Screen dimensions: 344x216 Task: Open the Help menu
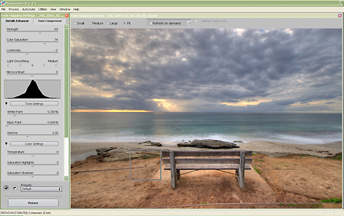(76, 9)
